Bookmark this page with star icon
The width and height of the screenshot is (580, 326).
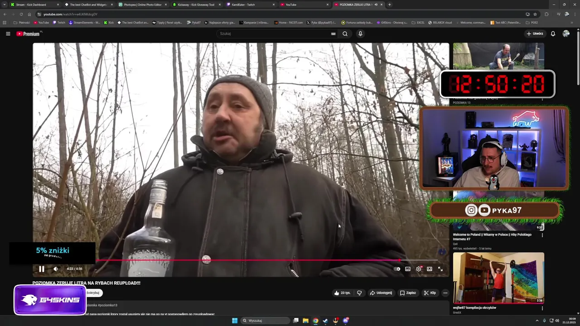tap(535, 14)
